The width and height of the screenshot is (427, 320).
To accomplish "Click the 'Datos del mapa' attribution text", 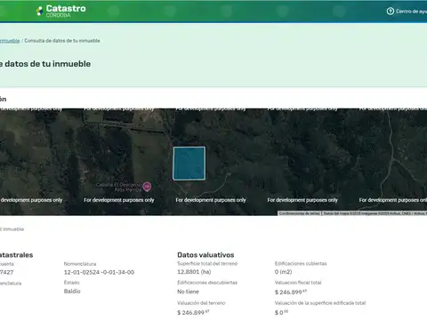I will click(x=375, y=213).
